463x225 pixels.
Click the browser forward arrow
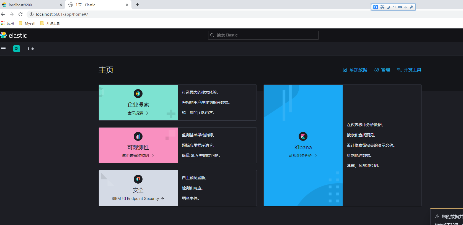(12, 14)
